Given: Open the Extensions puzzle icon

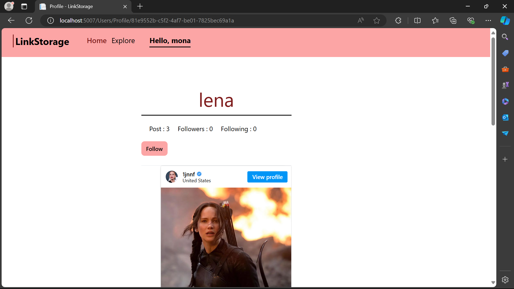Looking at the screenshot, I should coord(398,20).
